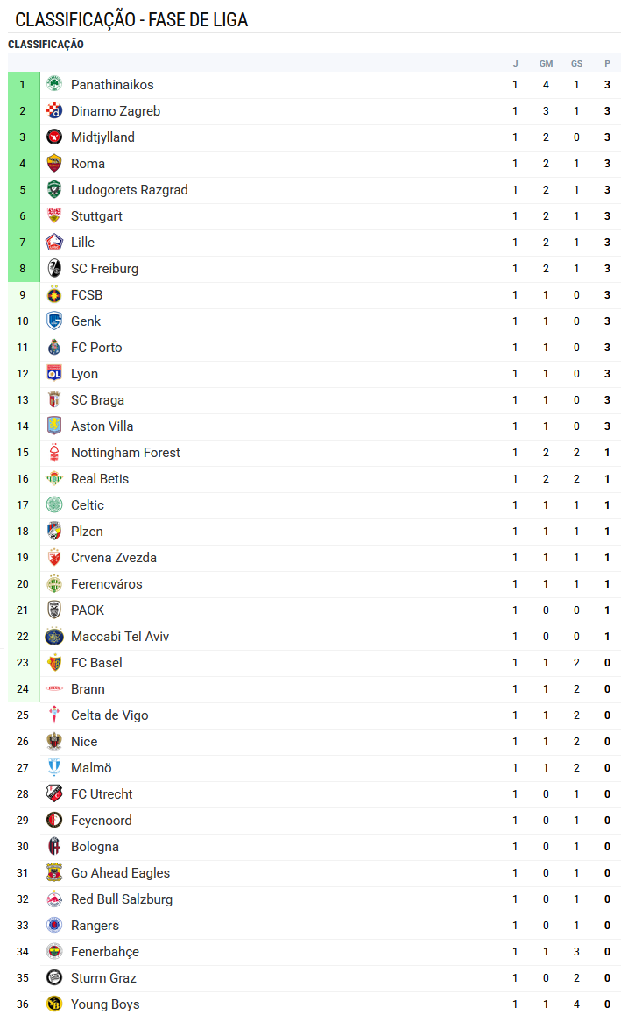Open the Nottingham Forest team page
The width and height of the screenshot is (621, 1015).
(125, 453)
